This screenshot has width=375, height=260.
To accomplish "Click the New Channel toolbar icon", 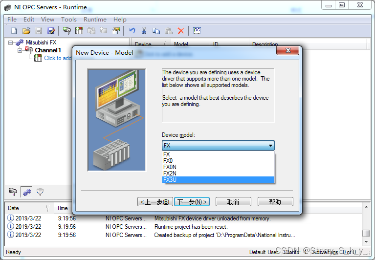I will pyautogui.click(x=66, y=31).
